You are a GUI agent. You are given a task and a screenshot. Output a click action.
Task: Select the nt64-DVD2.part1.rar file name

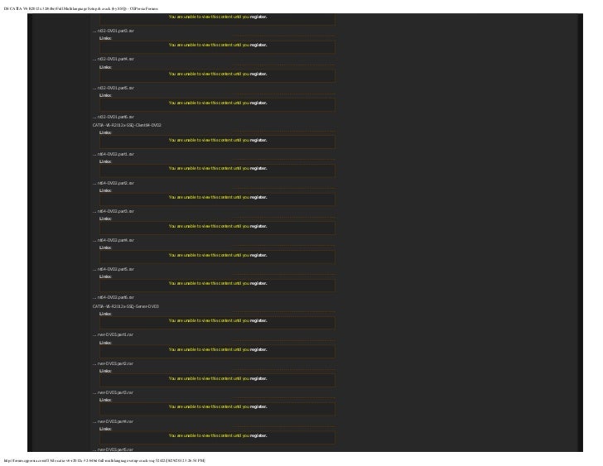[x=113, y=154]
